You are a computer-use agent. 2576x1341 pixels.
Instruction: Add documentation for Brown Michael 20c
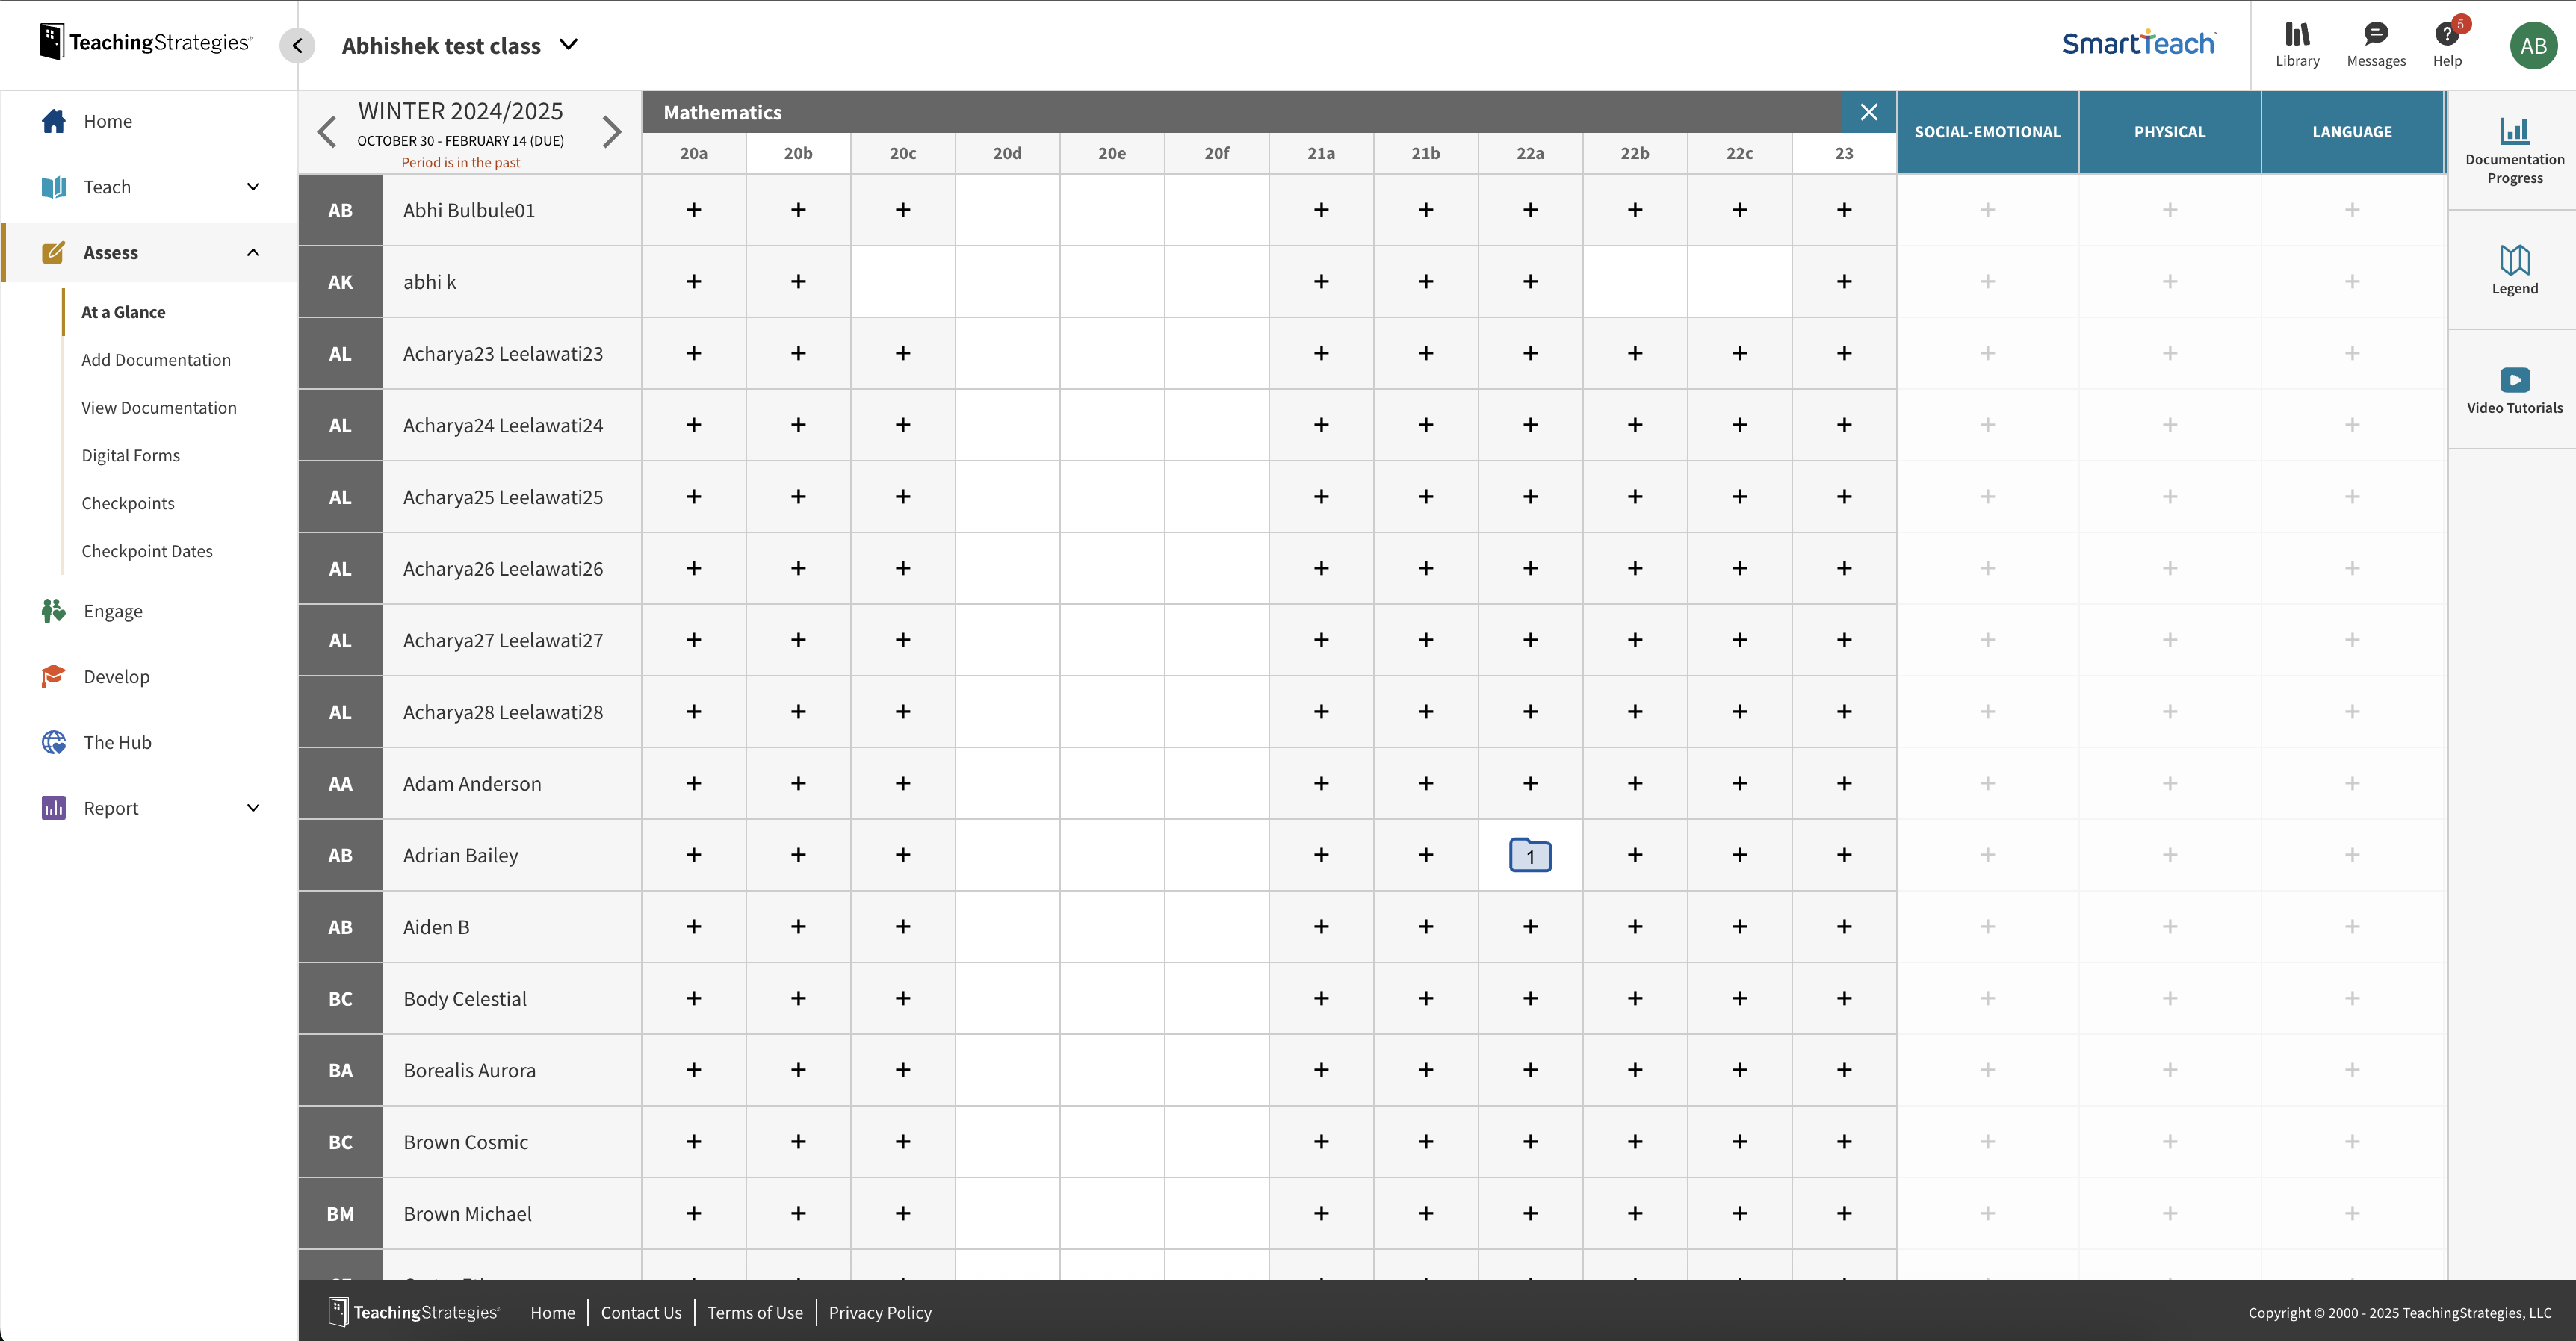pos(903,1213)
